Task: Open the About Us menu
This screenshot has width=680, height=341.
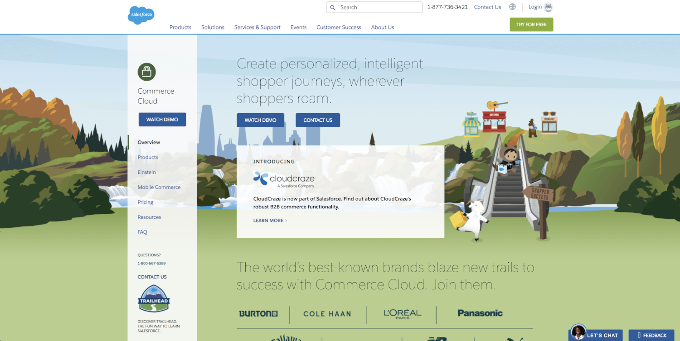Action: tap(383, 27)
